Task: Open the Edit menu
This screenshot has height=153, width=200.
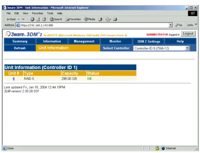Action: [x=17, y=13]
